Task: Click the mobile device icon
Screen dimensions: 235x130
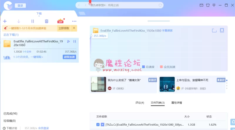Action: (222, 30)
